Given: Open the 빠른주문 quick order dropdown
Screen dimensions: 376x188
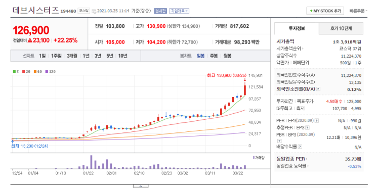Looking at the screenshot, I should [x=358, y=11].
